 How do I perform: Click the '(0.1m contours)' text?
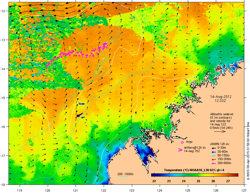pyautogui.click(x=221, y=118)
